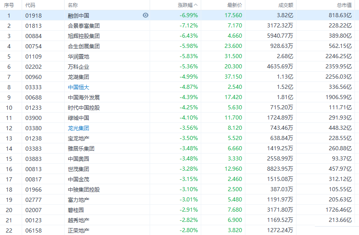Select stock name 越秀地产
Image resolution: width=359 pixels, height=235 pixels.
[79, 220]
